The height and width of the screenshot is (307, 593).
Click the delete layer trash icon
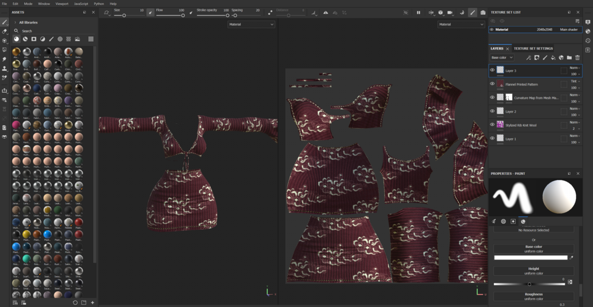[x=578, y=57]
